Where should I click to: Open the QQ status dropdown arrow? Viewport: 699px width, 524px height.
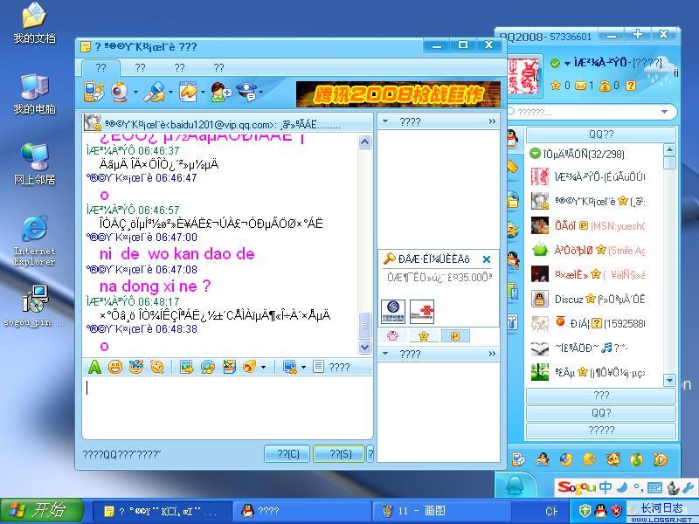coord(567,63)
